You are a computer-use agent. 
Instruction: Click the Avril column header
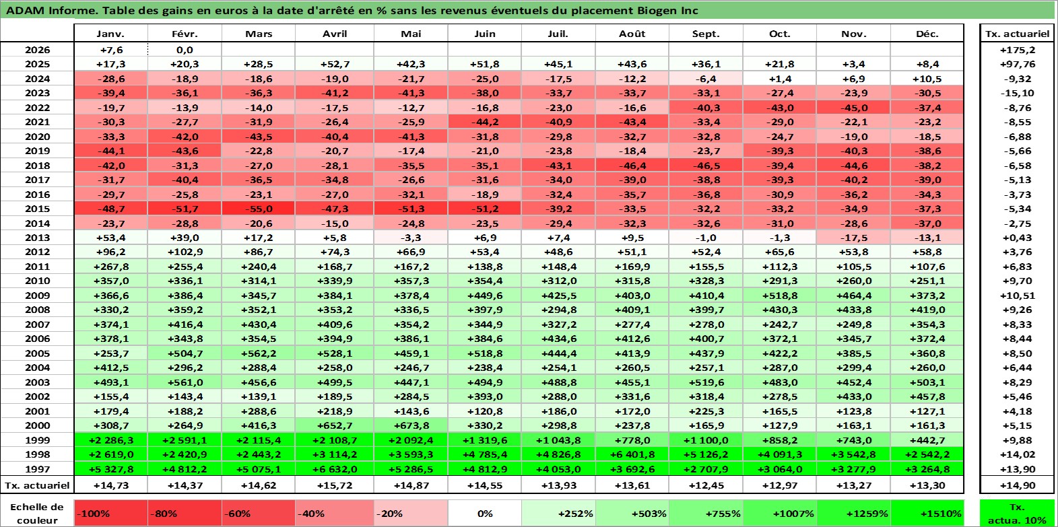(335, 34)
